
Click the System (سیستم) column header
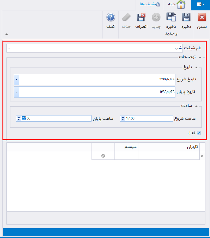[126, 147]
